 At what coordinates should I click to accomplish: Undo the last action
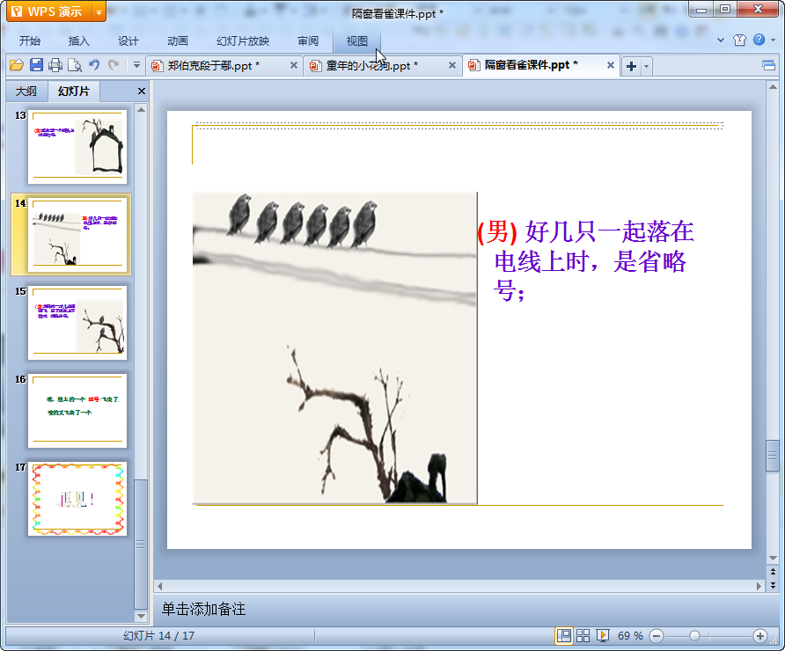point(94,65)
